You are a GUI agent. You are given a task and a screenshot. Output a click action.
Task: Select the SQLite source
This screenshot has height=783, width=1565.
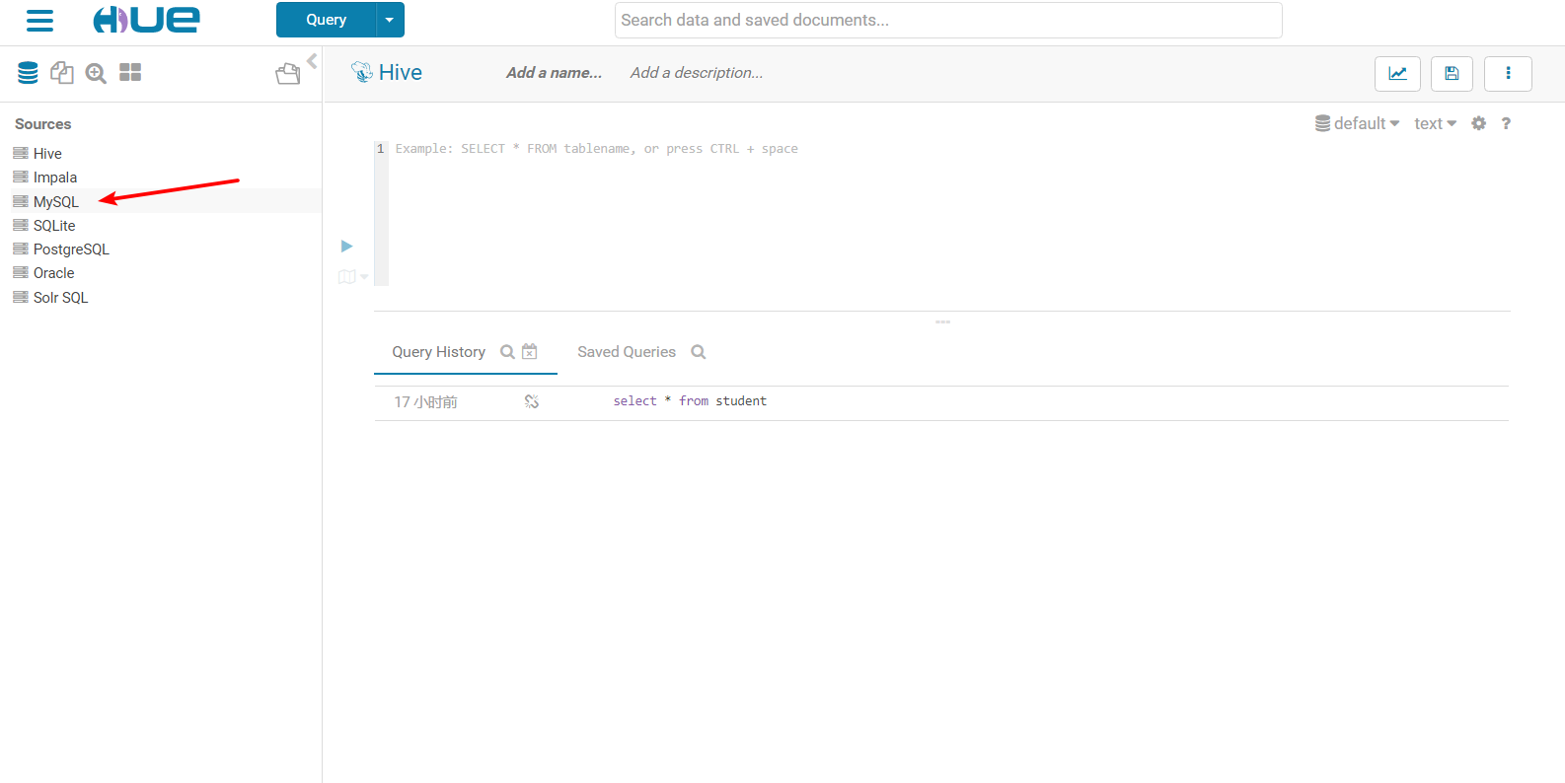point(53,226)
